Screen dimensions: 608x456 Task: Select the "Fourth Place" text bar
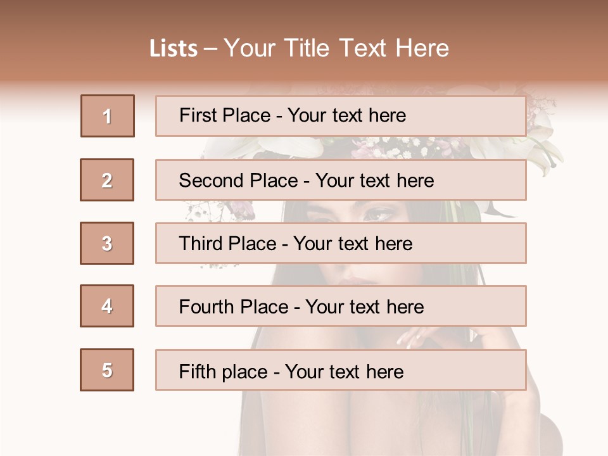click(341, 306)
